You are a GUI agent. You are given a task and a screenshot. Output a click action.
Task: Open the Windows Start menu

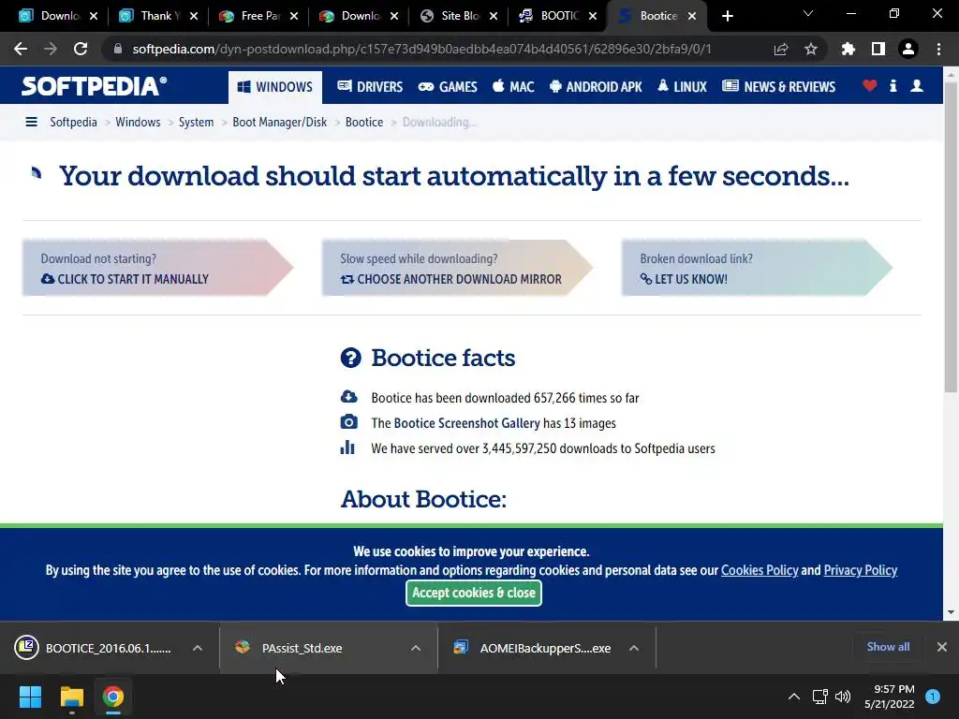pyautogui.click(x=30, y=697)
